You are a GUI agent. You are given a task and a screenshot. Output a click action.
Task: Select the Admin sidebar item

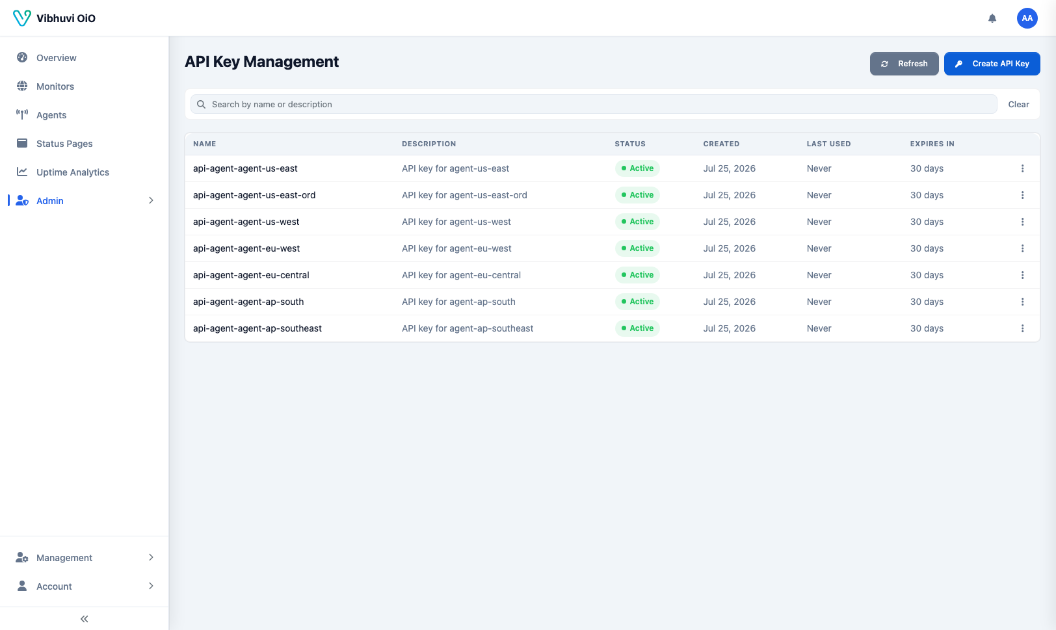[85, 200]
